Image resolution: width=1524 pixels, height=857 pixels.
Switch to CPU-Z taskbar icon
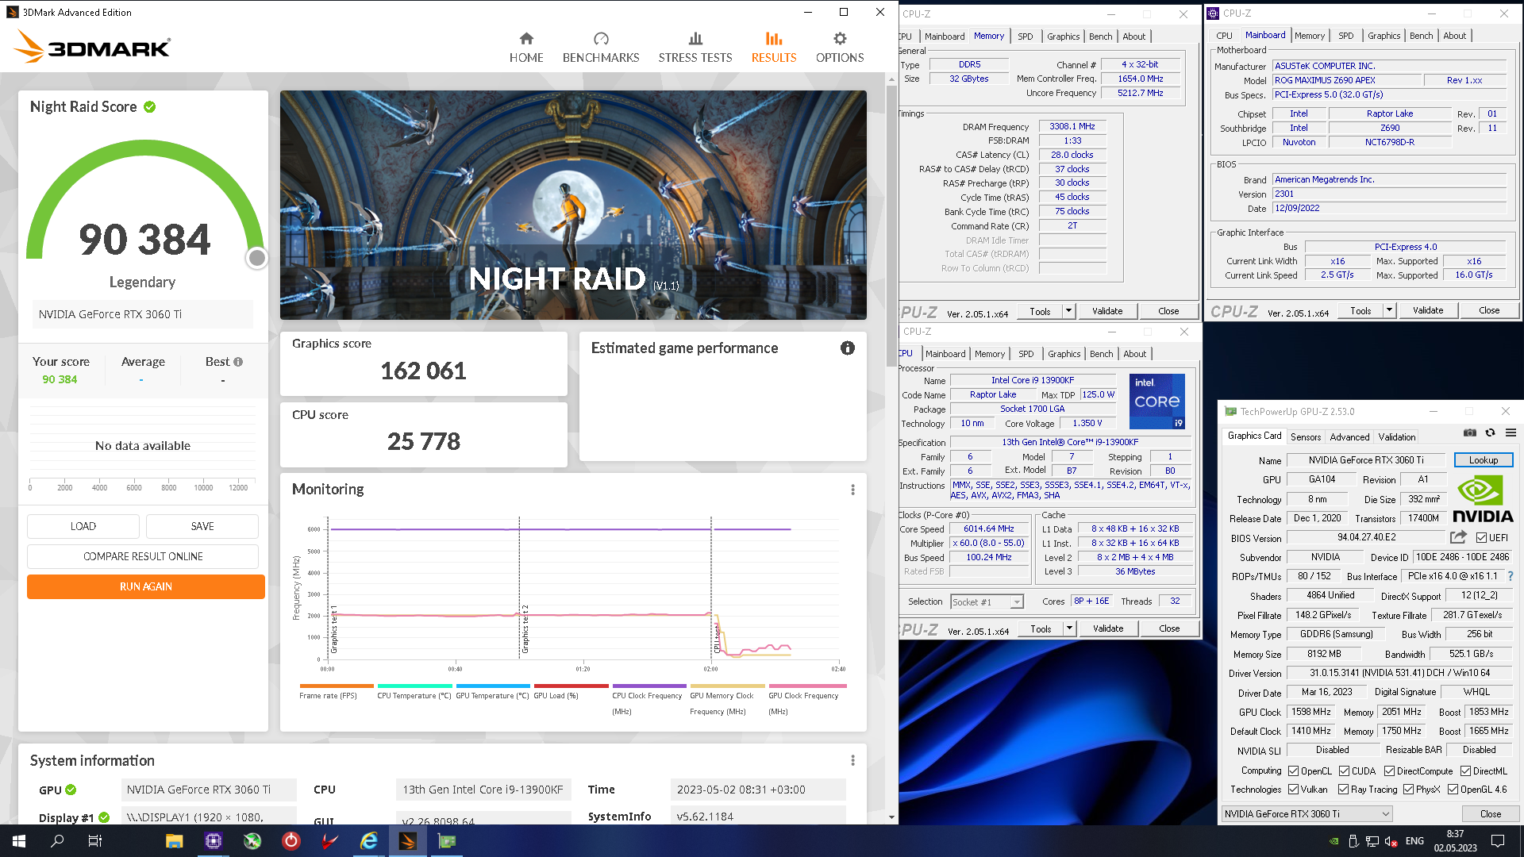pos(214,841)
